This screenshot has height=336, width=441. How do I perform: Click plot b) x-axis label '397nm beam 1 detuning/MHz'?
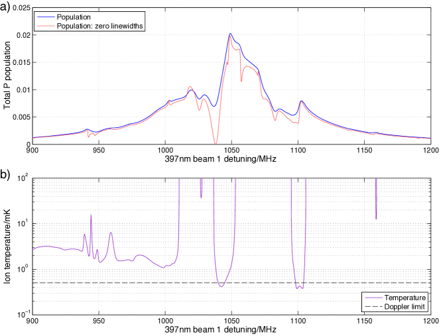(x=220, y=329)
